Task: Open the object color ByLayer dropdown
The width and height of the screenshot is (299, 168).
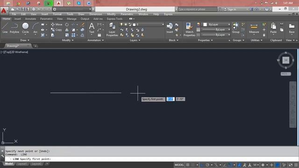Action: [229, 24]
